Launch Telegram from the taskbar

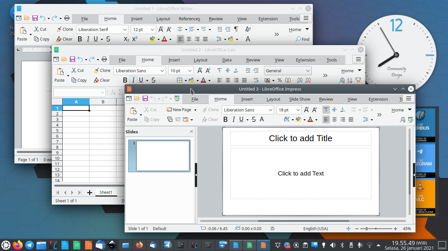(x=30, y=245)
